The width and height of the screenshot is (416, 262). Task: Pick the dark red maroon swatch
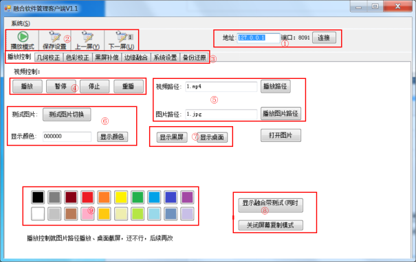click(x=71, y=197)
